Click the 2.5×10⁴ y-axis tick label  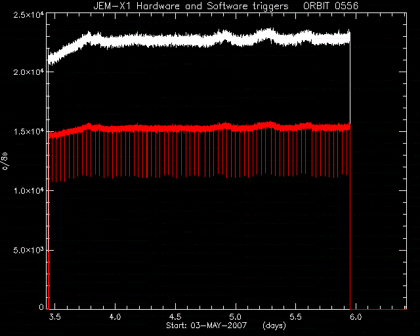click(29, 14)
